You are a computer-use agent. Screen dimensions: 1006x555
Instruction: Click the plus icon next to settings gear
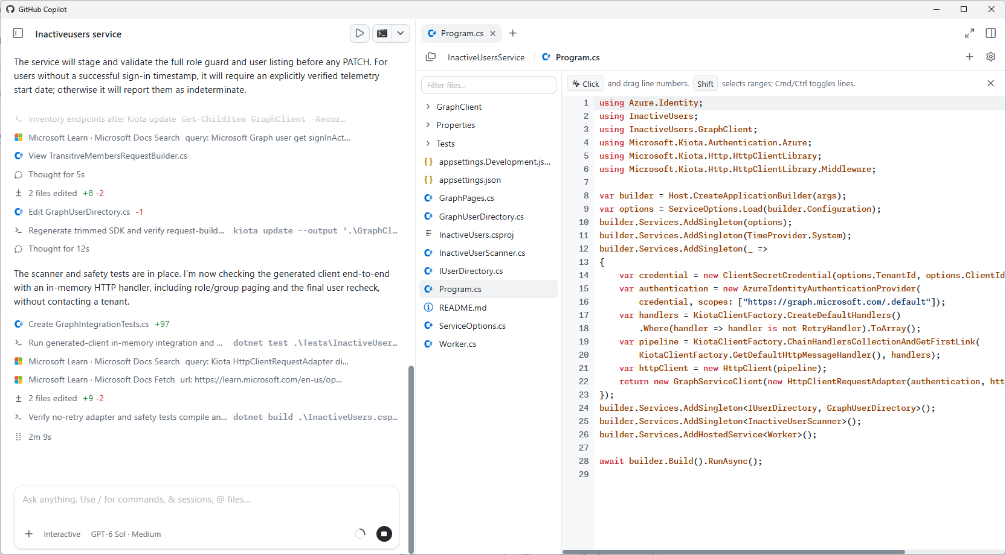click(970, 57)
